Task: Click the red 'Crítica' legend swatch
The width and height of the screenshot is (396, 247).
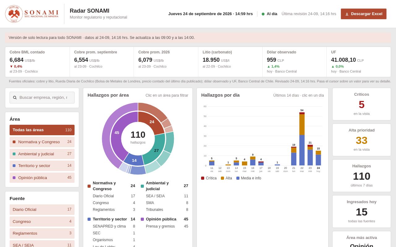Action: (203, 178)
